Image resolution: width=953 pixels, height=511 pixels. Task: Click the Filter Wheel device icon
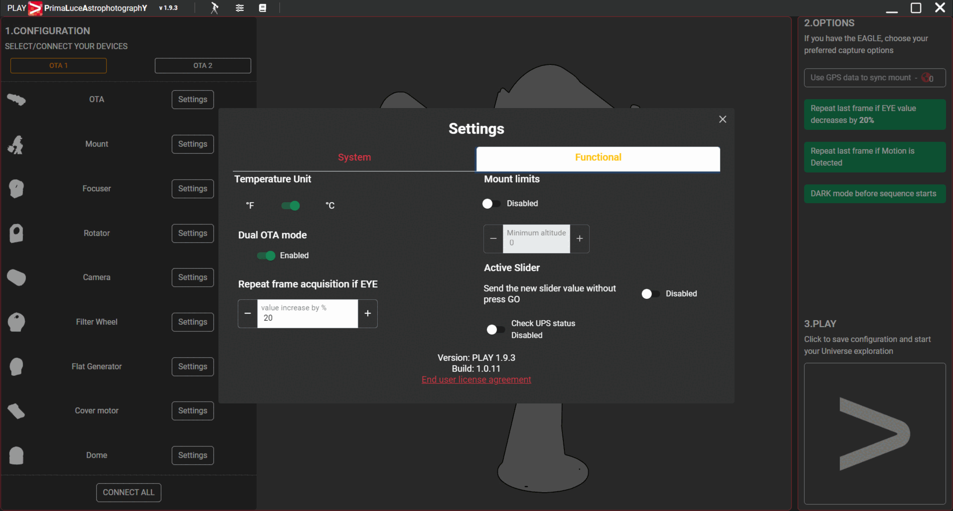click(x=16, y=322)
